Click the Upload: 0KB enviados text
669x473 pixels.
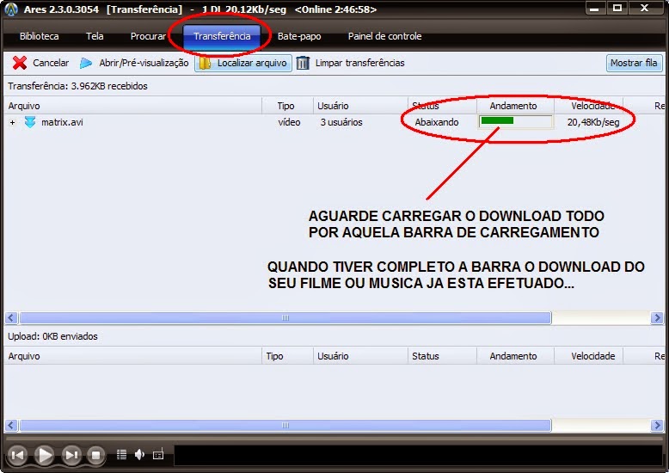tap(53, 336)
